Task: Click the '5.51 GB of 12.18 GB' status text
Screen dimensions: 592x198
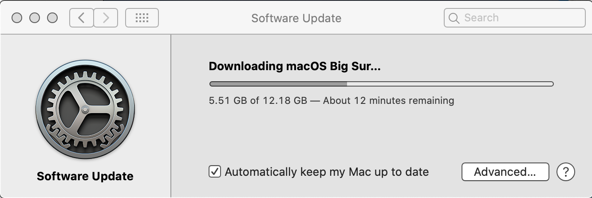Action: (258, 100)
